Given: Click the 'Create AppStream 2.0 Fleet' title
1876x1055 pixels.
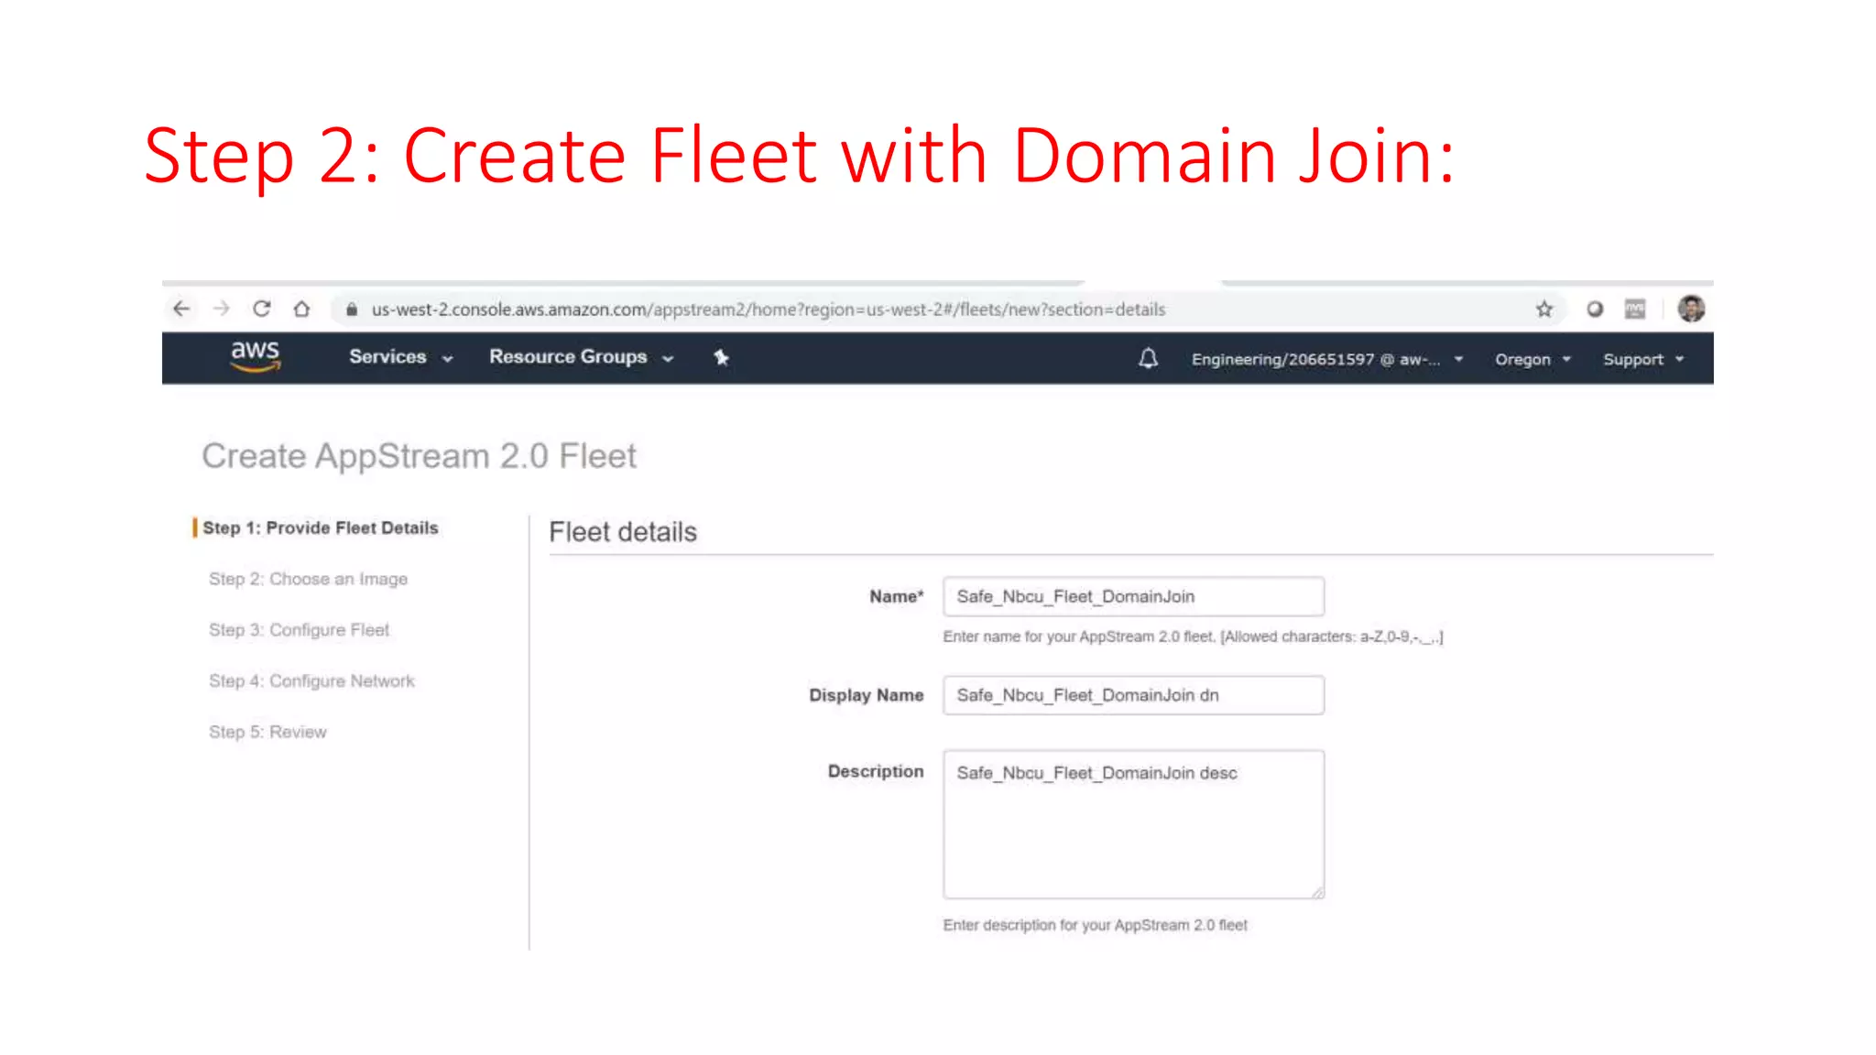Looking at the screenshot, I should coord(419,456).
